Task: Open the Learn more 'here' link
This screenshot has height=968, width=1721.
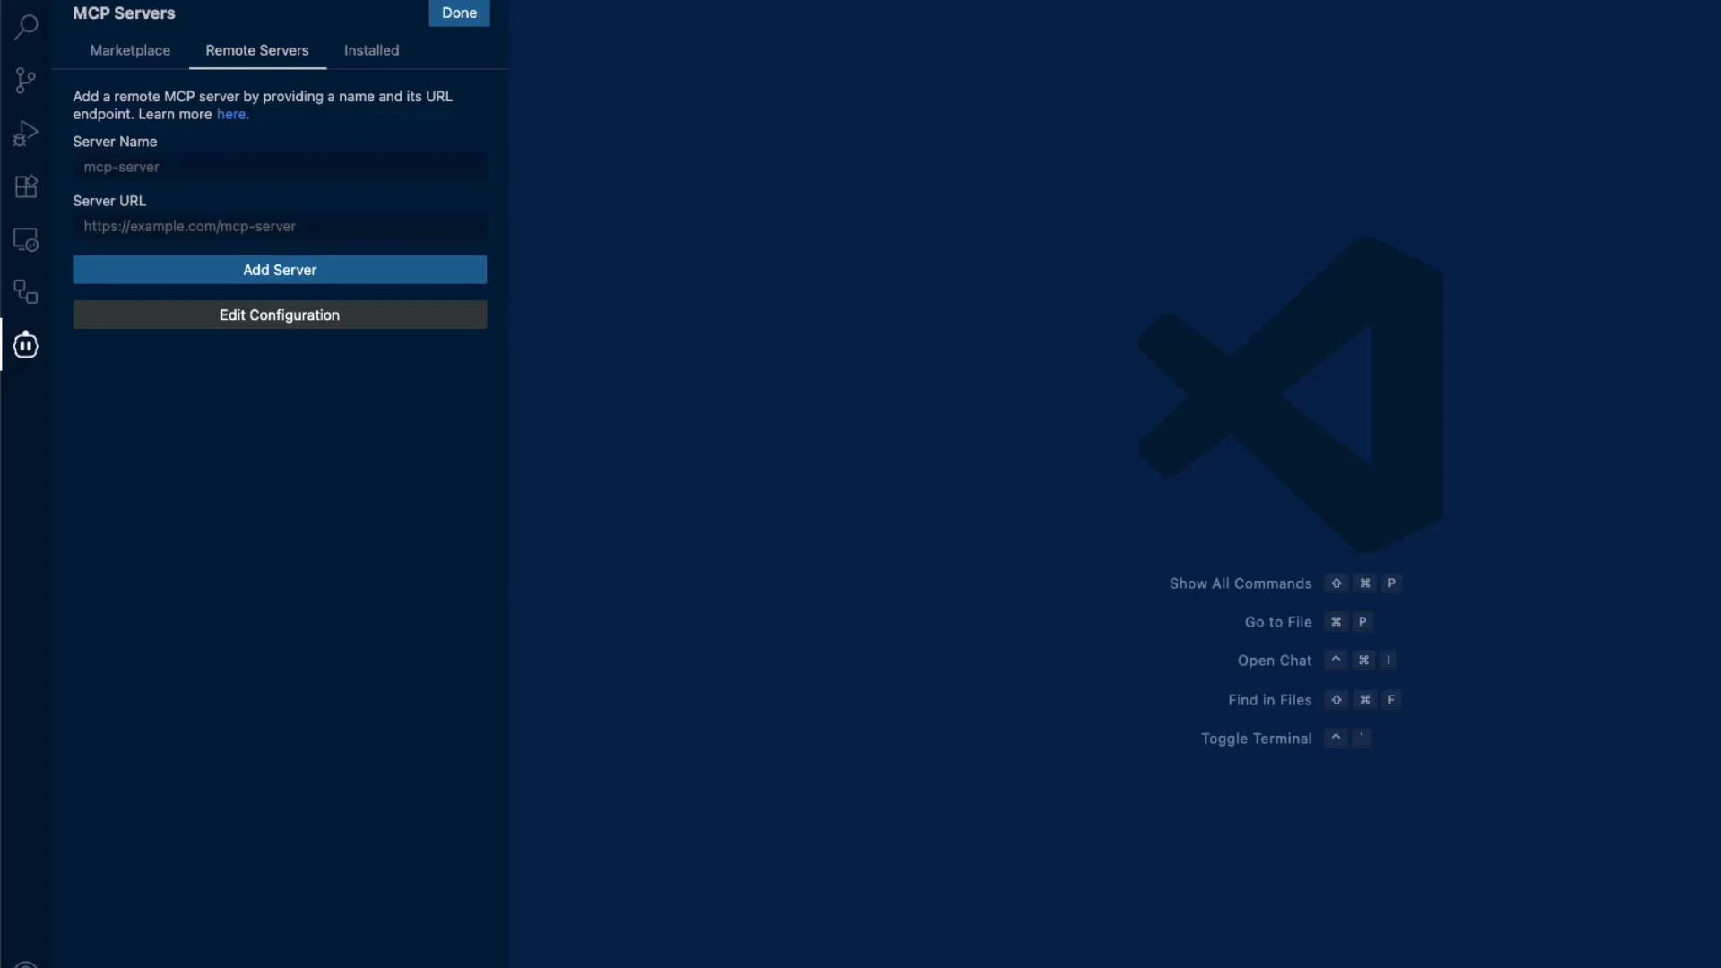Action: pos(232,115)
